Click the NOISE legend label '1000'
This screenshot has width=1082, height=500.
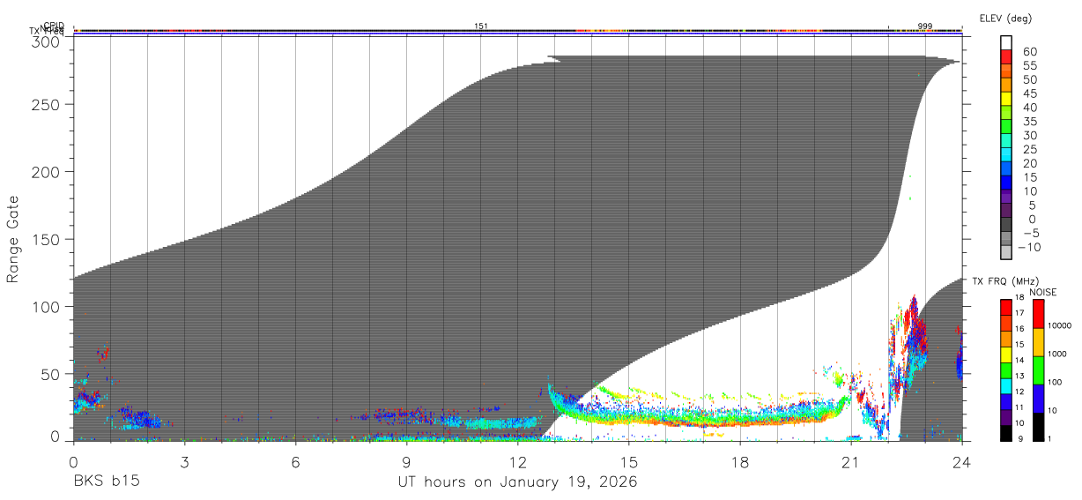[1057, 354]
